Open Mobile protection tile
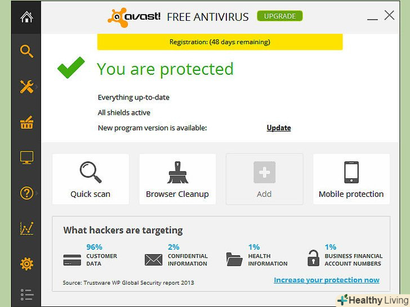 coord(351,179)
